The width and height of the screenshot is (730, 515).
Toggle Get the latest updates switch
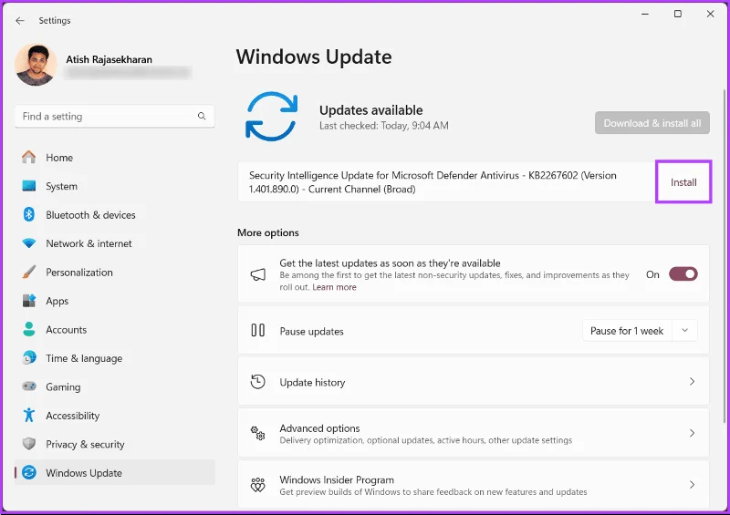(x=683, y=274)
